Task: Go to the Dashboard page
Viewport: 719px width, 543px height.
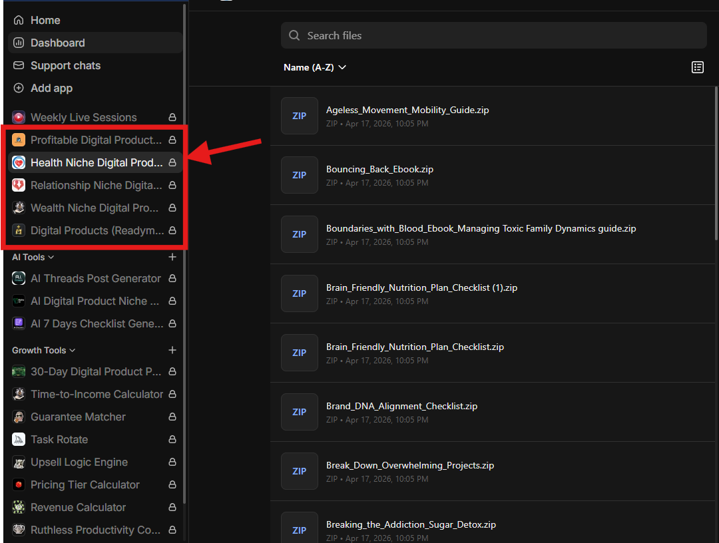Action: coord(95,43)
